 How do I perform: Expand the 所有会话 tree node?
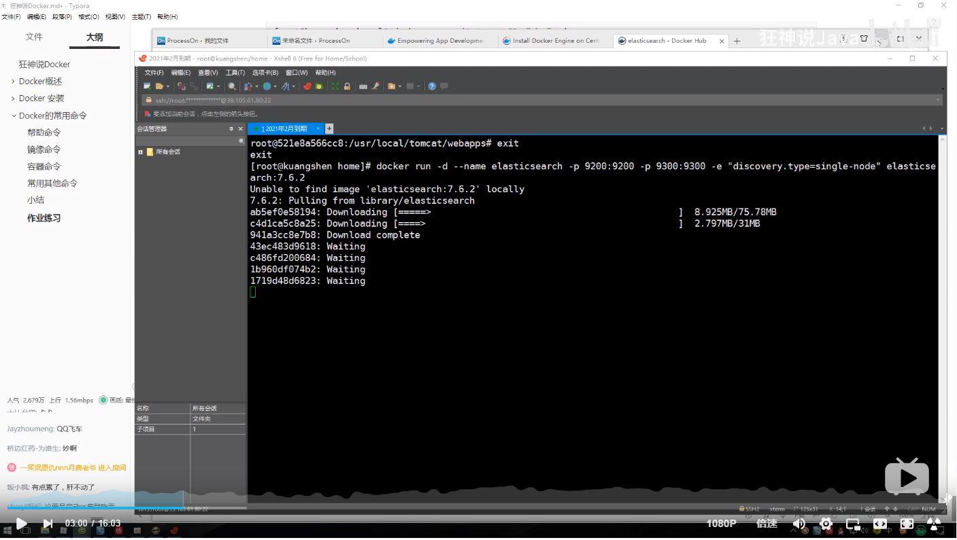141,152
